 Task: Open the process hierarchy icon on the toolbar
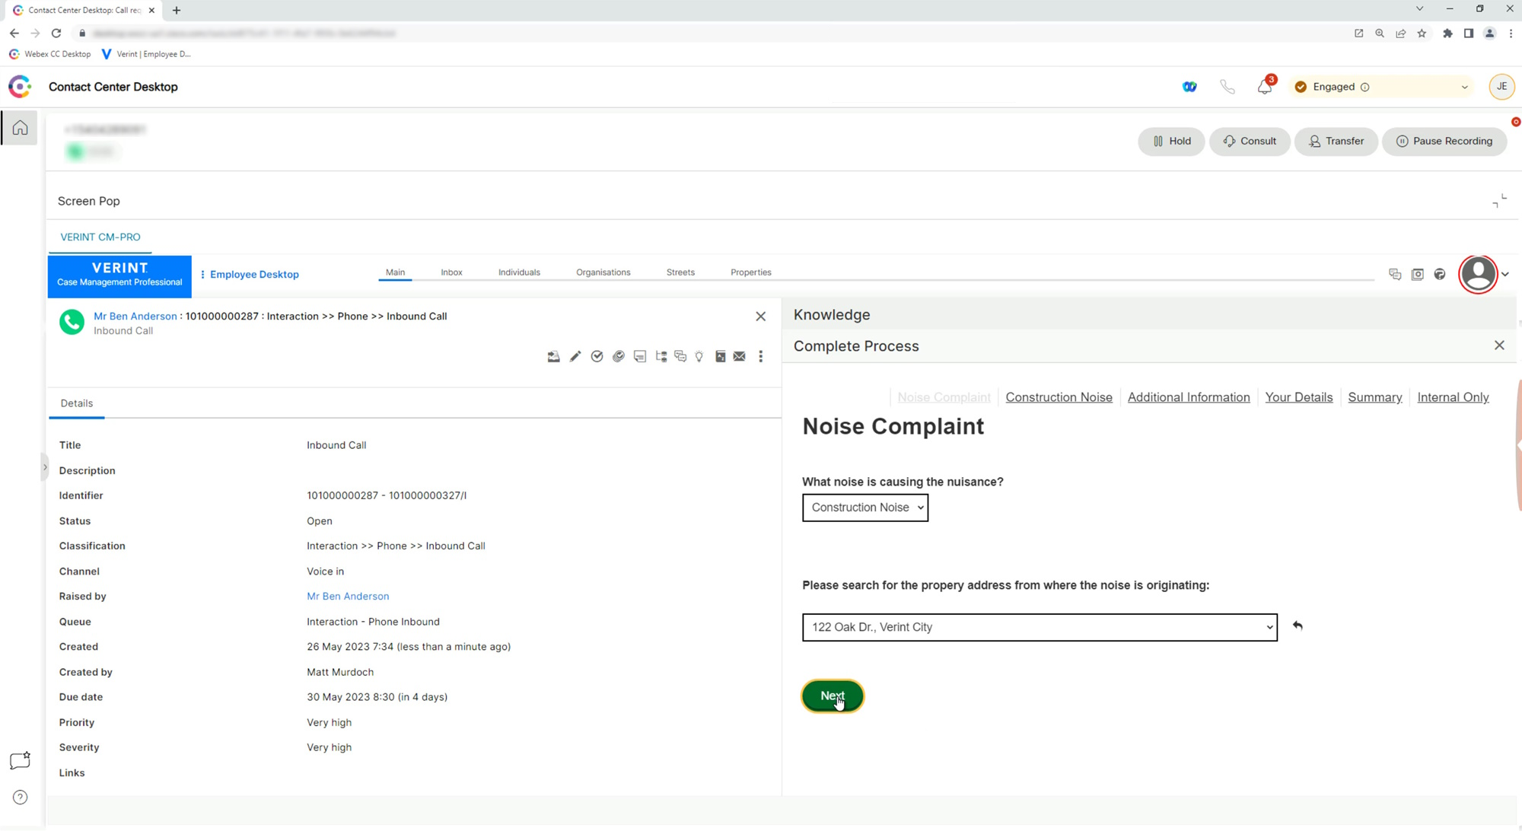point(661,355)
